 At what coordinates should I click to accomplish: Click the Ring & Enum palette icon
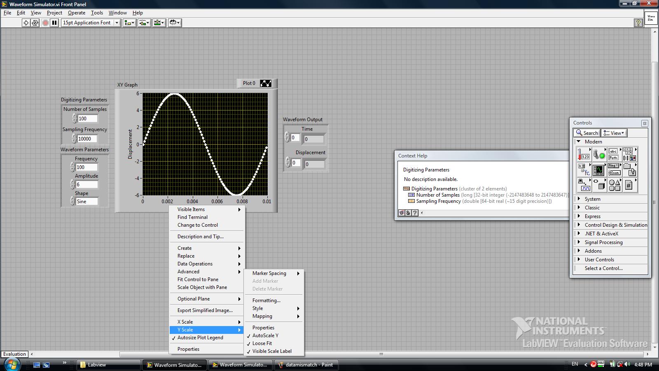(613, 170)
